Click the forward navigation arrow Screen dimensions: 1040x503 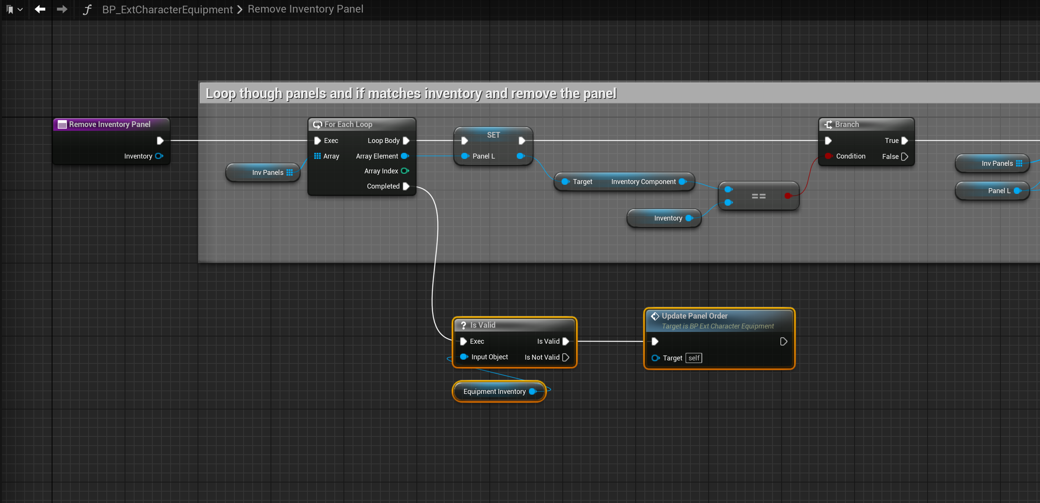[62, 9]
